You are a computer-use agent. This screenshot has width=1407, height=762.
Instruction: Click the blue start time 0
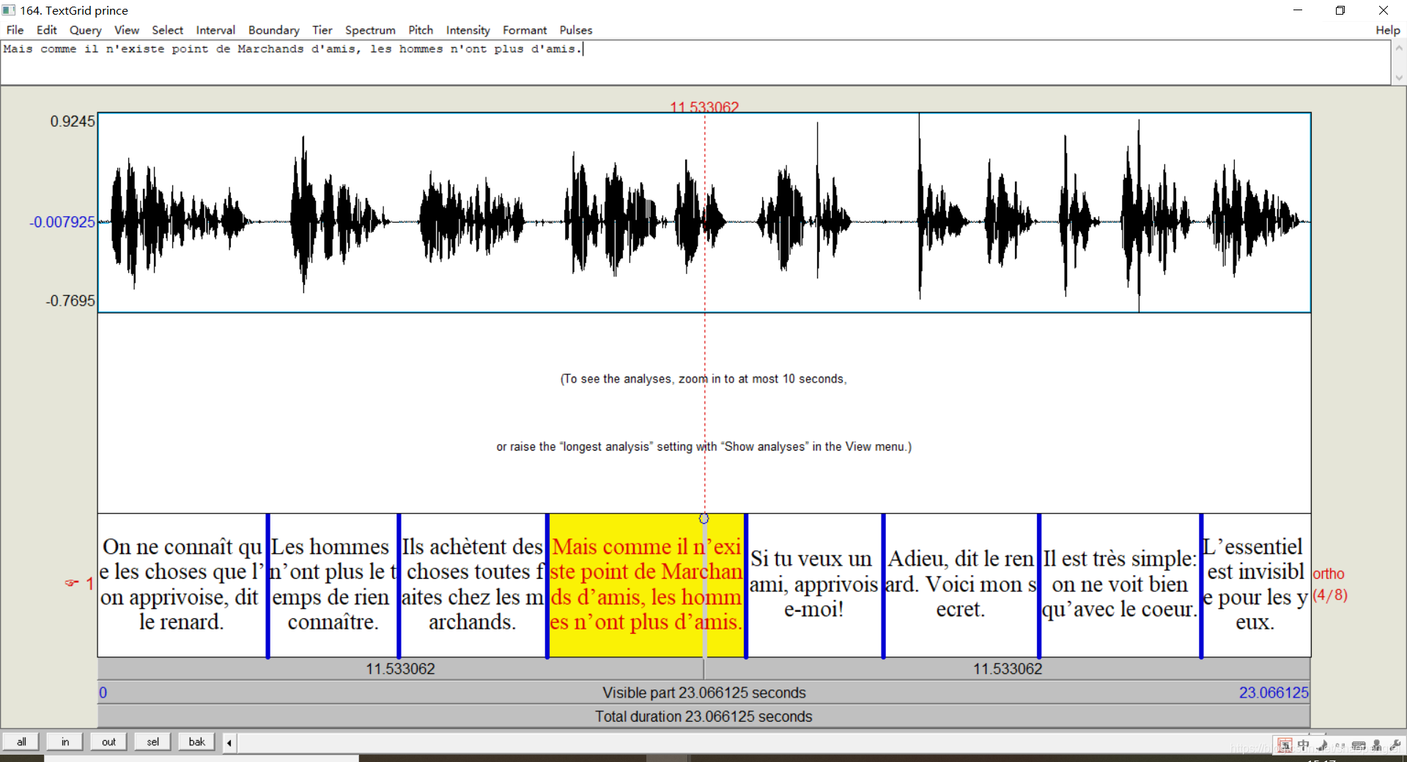(x=103, y=692)
